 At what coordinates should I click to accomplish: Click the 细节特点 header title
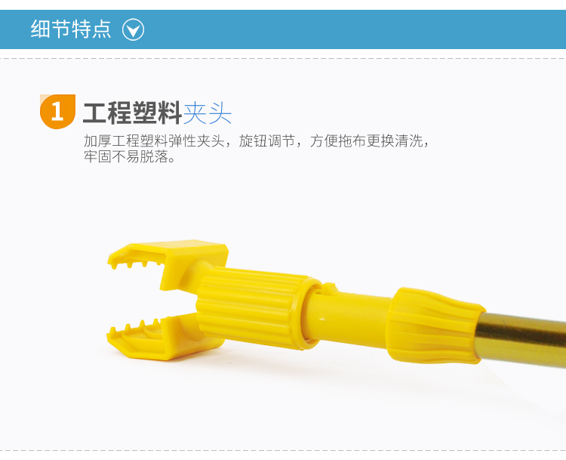pos(71,29)
